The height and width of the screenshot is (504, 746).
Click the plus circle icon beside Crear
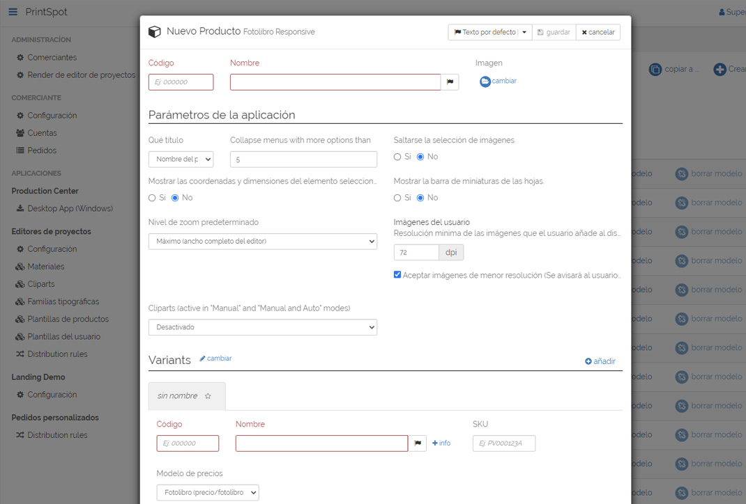[720, 70]
